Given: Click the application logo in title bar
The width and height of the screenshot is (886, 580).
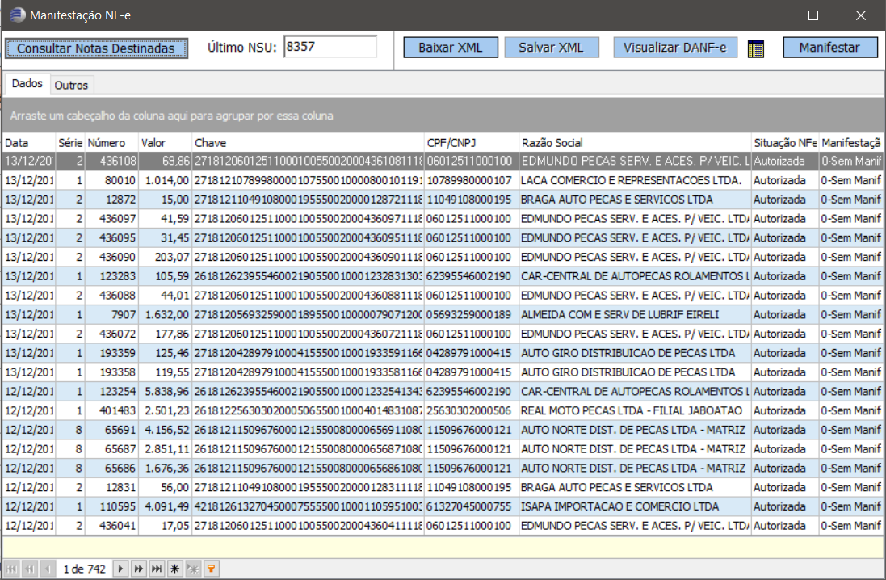Looking at the screenshot, I should [16, 15].
